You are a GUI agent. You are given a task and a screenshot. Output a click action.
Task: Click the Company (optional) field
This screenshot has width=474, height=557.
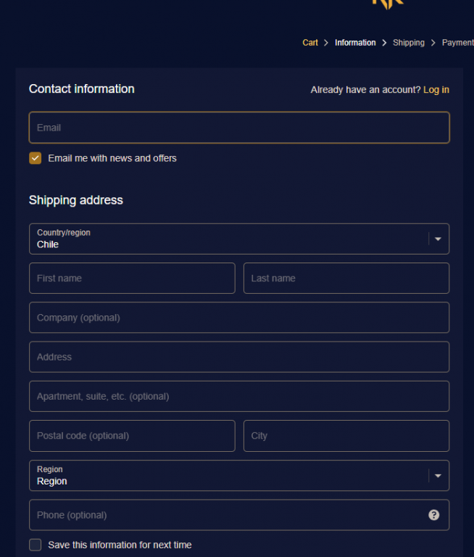coord(239,318)
